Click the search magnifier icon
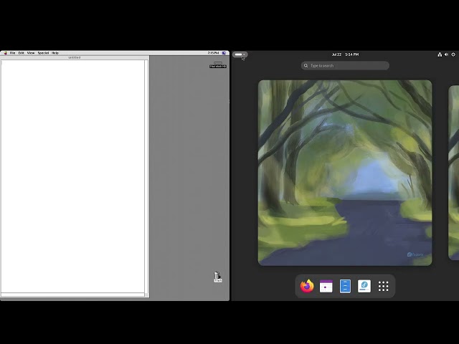Screen dimensions: 459x344 click(x=306, y=65)
